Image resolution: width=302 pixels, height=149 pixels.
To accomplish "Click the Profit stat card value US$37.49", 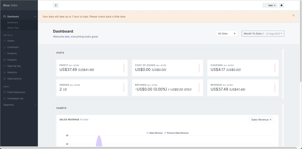I will tap(68, 70).
